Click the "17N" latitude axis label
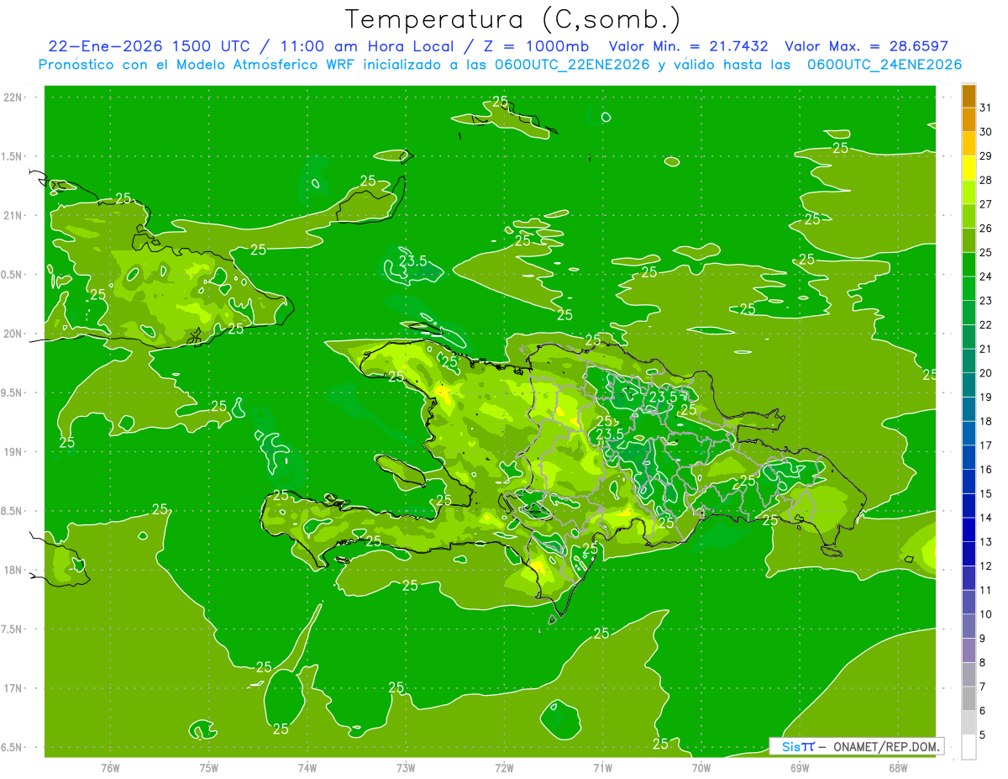 pos(12,688)
